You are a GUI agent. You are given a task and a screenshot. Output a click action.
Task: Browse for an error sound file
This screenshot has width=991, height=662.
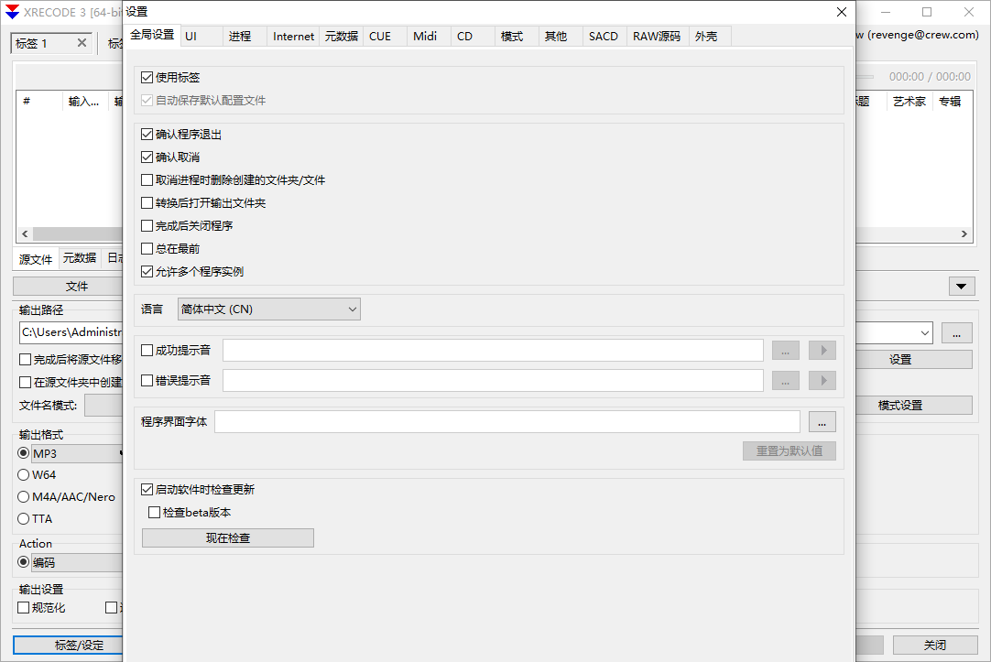785,380
